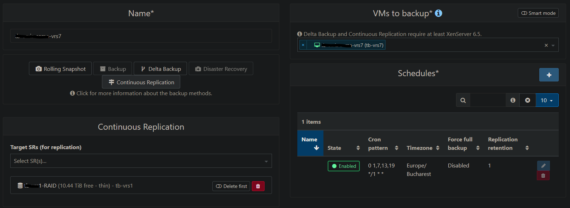Select Continuous Replication method
The height and width of the screenshot is (208, 570).
click(141, 82)
